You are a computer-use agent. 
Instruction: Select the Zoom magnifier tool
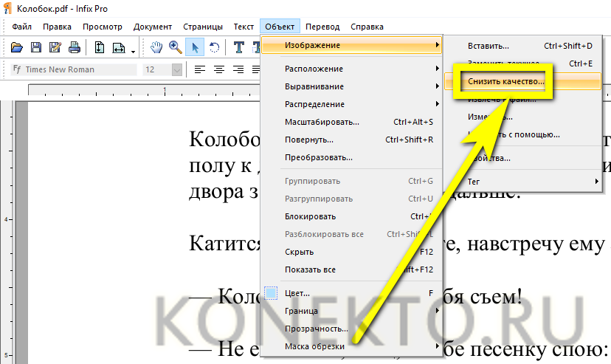click(x=176, y=48)
